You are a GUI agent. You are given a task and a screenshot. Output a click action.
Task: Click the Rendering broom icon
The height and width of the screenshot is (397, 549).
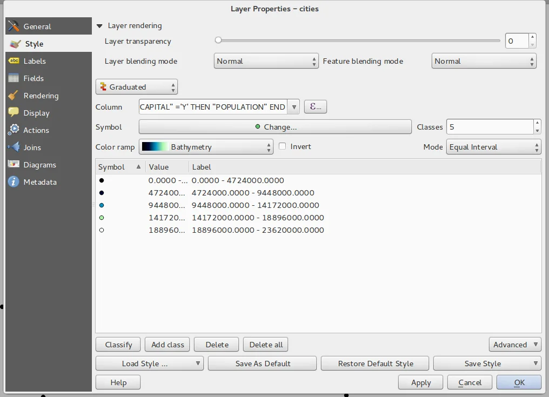[x=14, y=96]
